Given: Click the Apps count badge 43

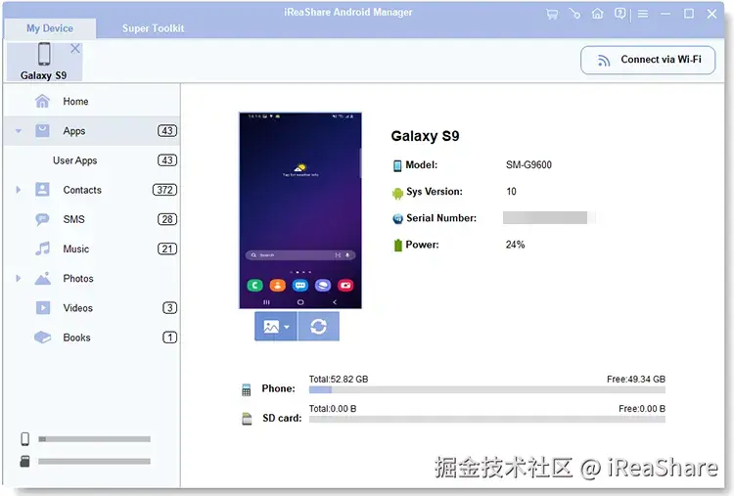Looking at the screenshot, I should click(x=167, y=131).
